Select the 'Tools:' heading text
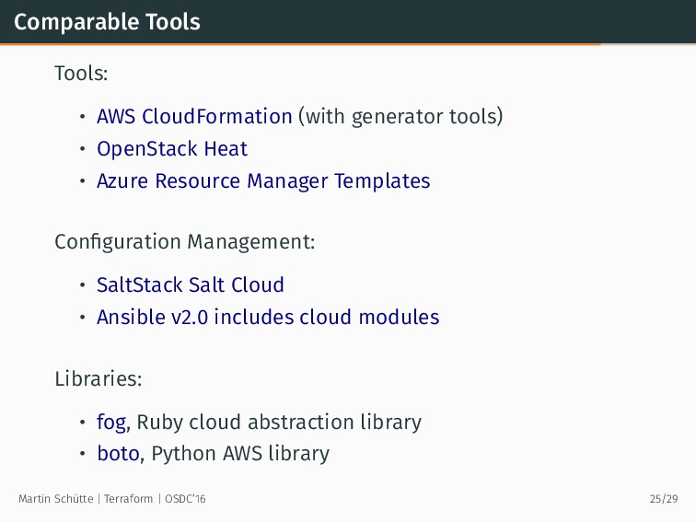 (81, 74)
